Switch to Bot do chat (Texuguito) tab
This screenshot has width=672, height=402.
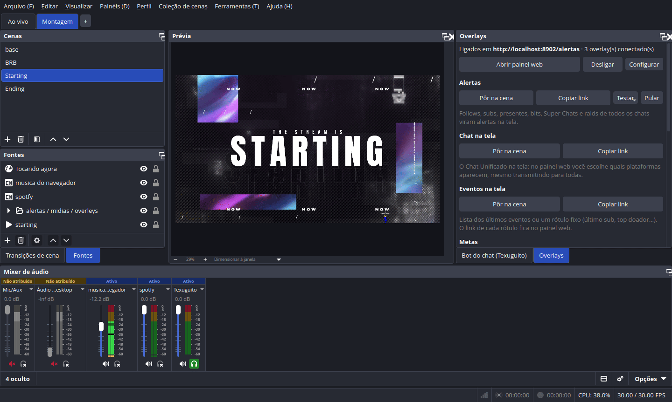pyautogui.click(x=494, y=255)
